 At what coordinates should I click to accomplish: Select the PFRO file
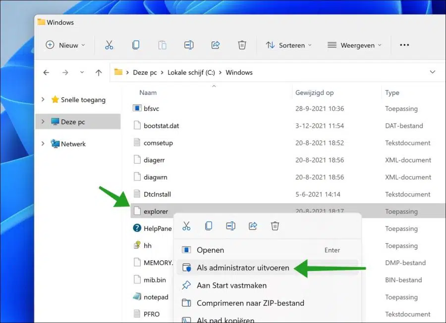[152, 314]
